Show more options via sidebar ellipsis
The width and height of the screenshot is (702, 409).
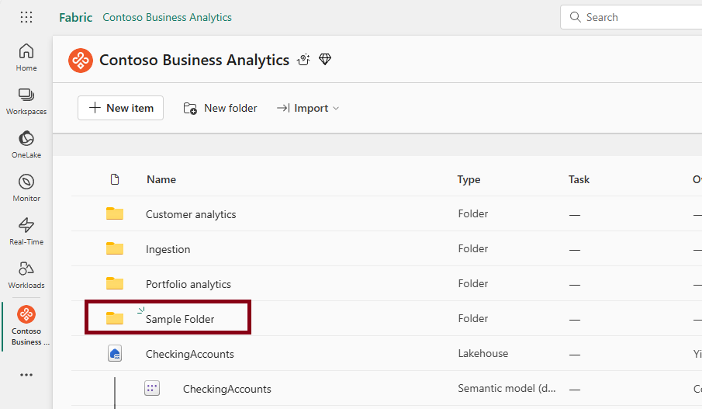pos(26,375)
